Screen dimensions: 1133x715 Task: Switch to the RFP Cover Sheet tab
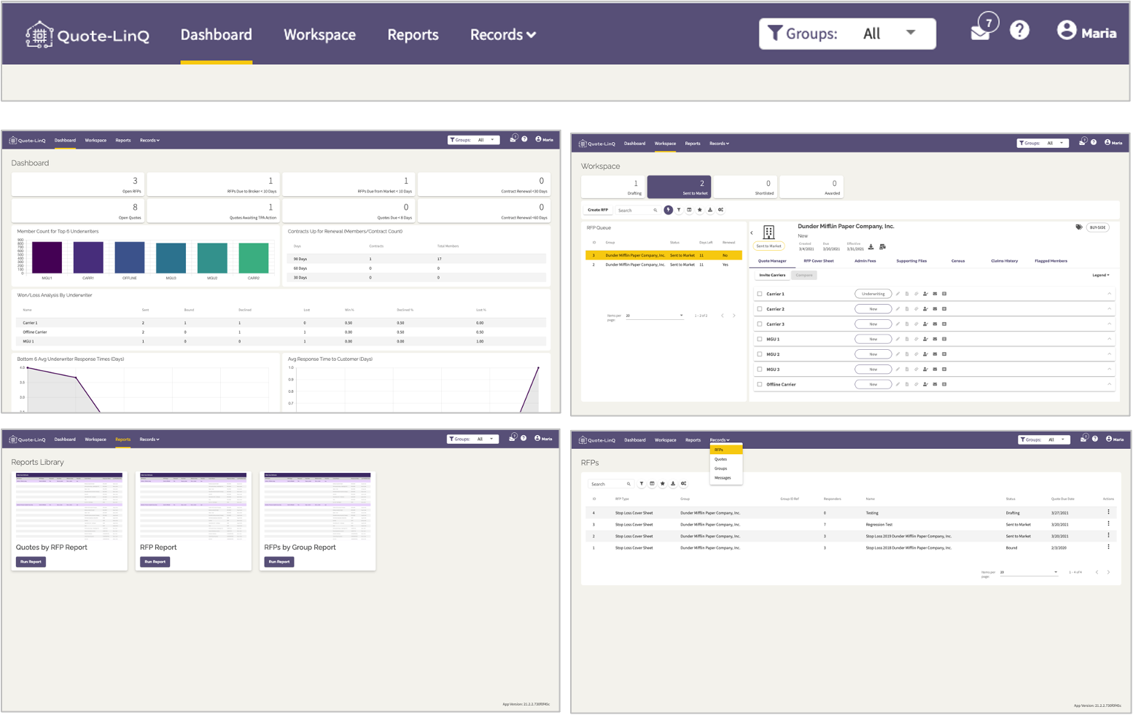click(819, 261)
